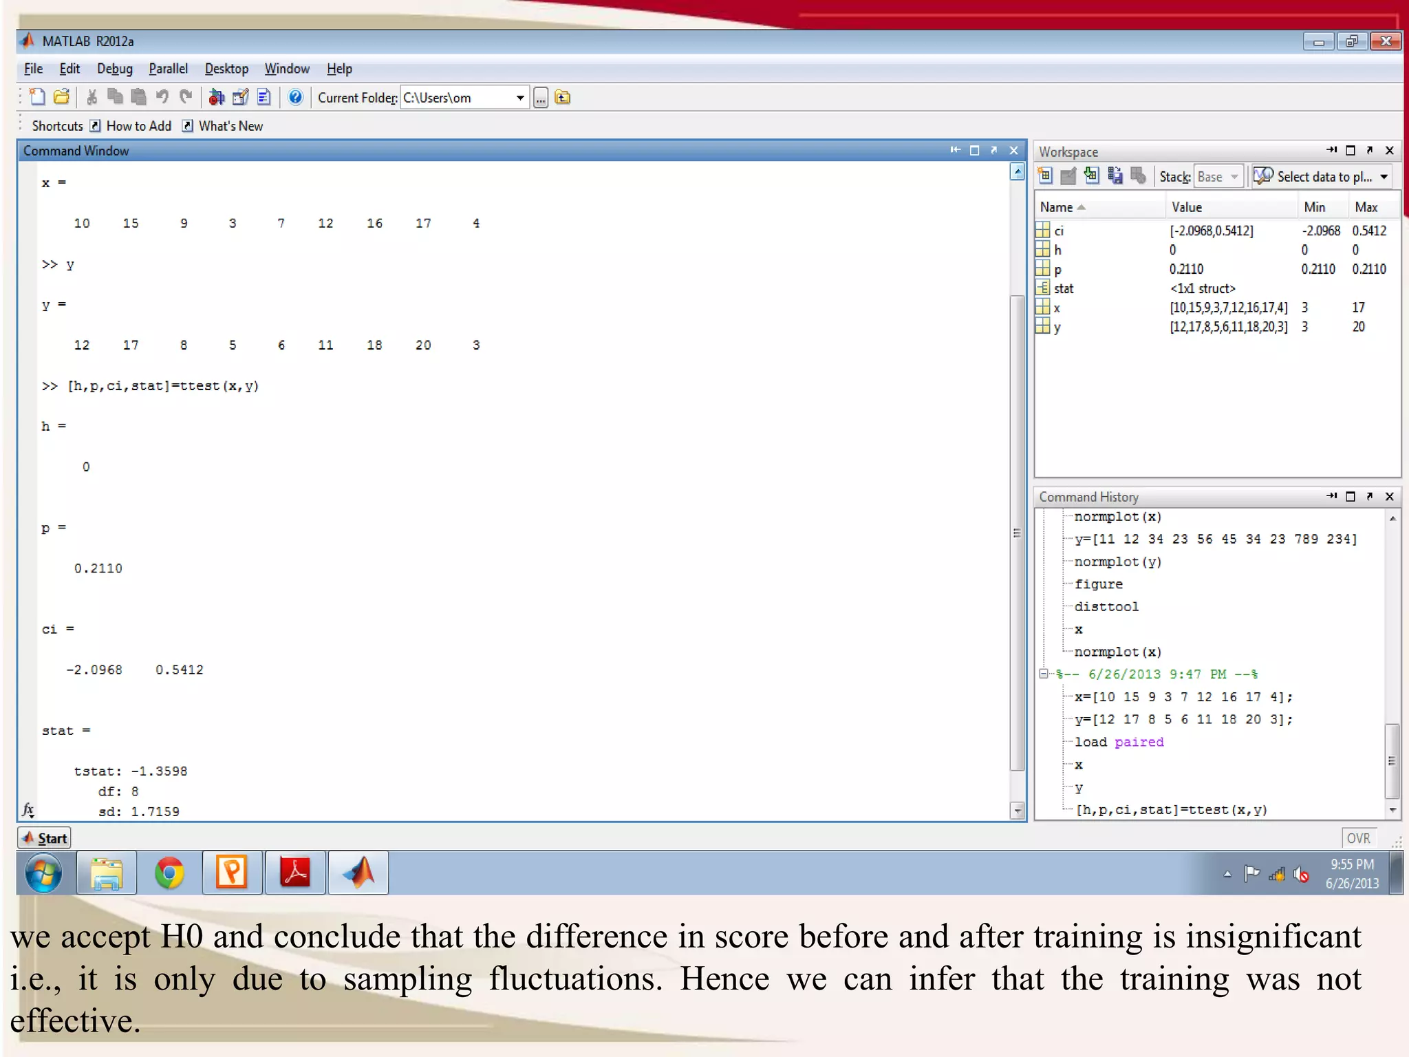Image resolution: width=1409 pixels, height=1057 pixels.
Task: Click the MATLAB Start button
Action: (x=45, y=838)
